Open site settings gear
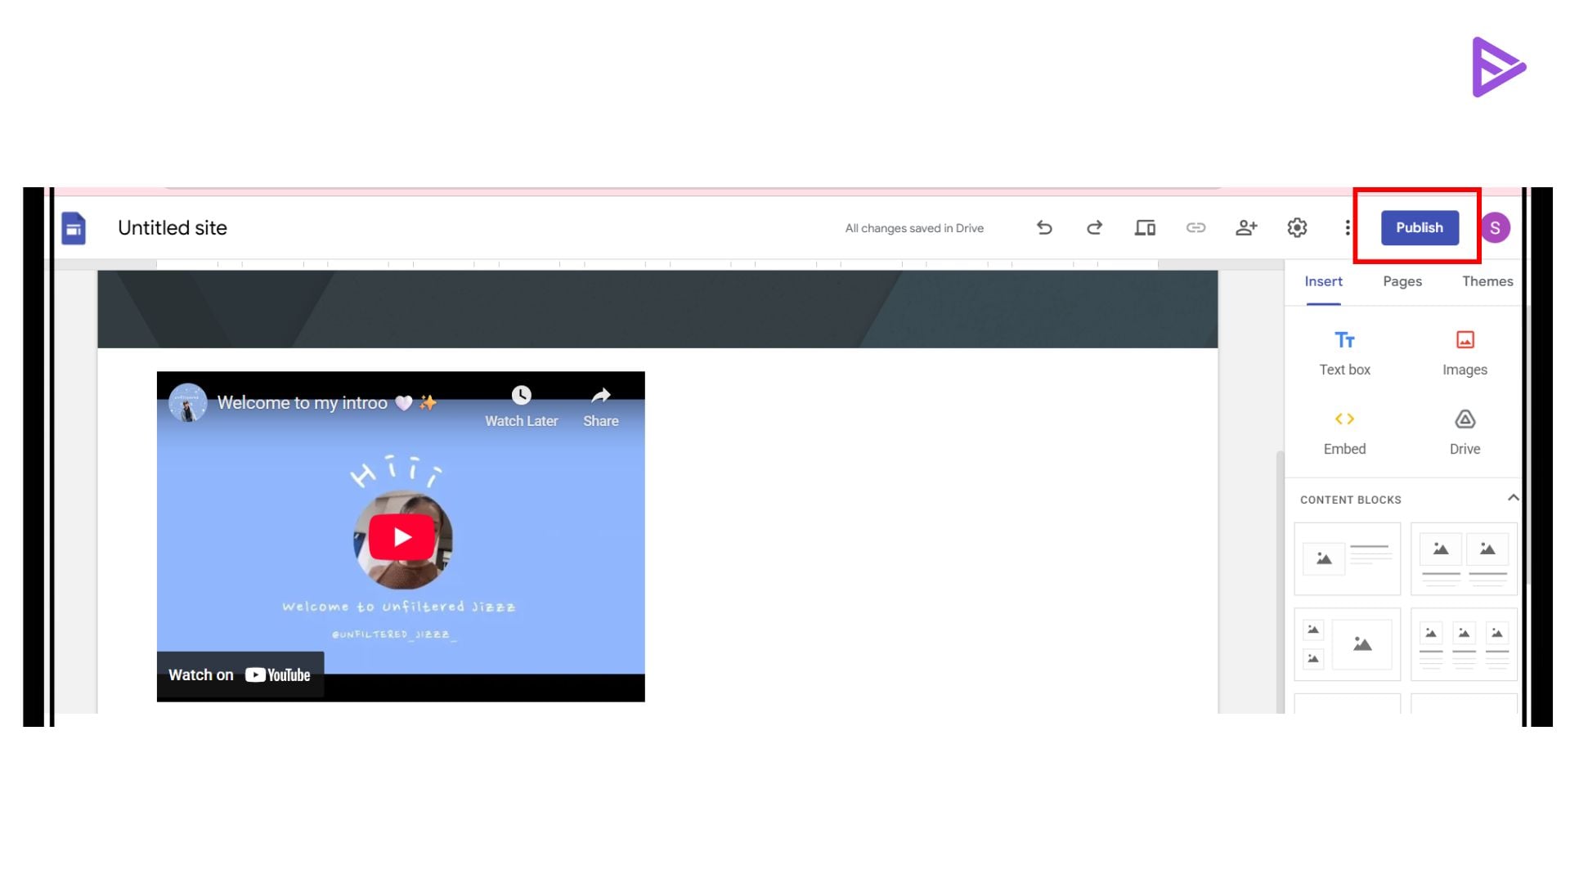The width and height of the screenshot is (1570, 883). point(1297,228)
